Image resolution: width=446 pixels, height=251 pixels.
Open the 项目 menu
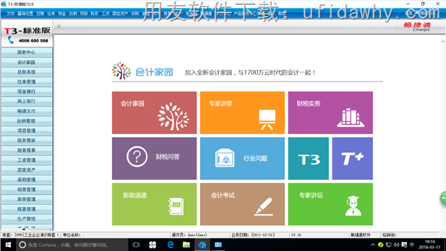(84, 13)
